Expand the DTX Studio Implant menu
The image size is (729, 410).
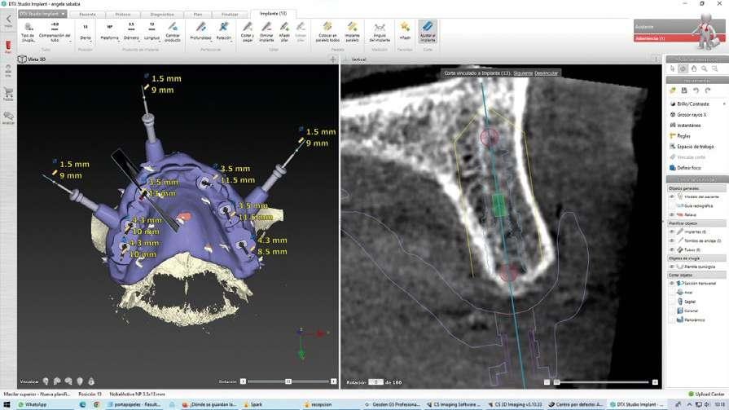[x=41, y=14]
